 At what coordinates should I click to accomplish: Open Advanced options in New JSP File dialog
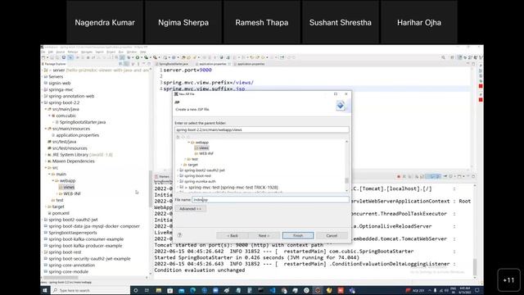190,209
